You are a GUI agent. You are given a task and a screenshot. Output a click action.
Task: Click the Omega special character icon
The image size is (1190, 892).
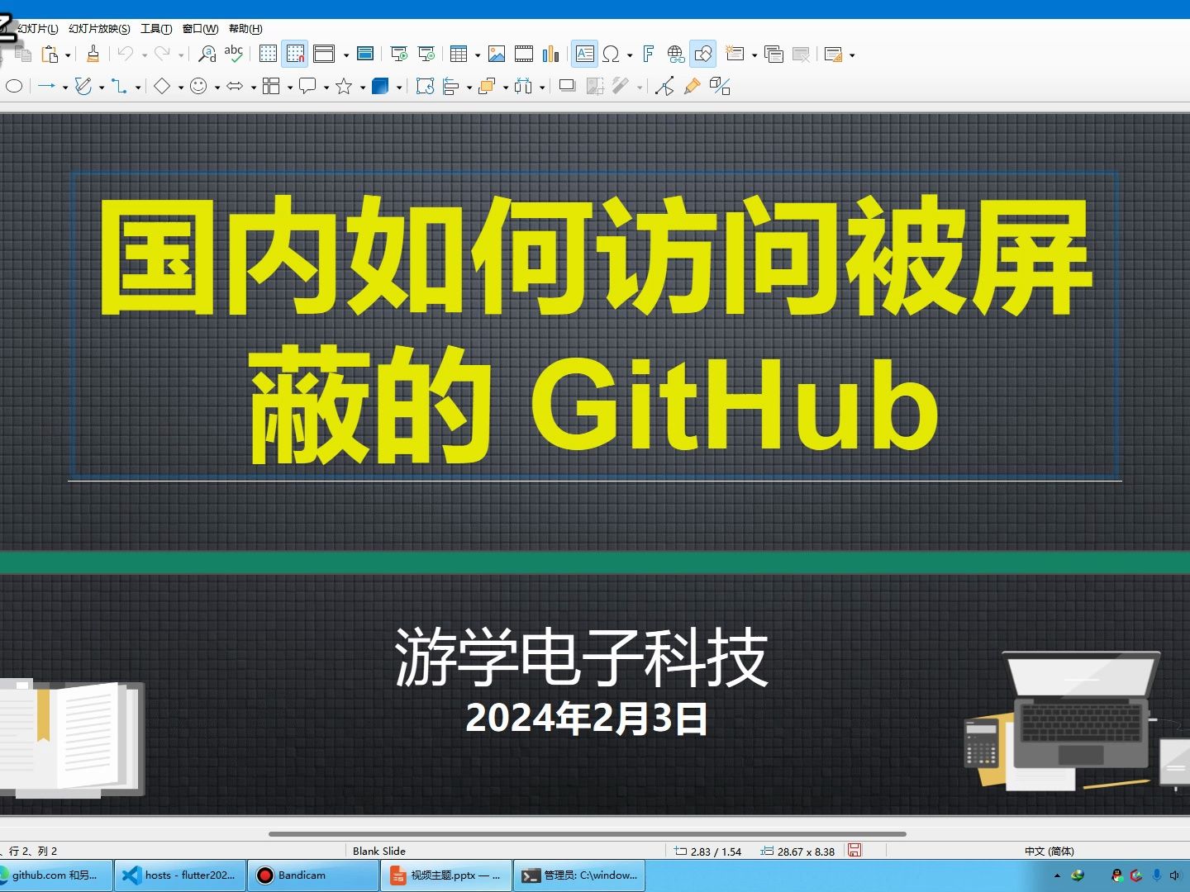(x=611, y=55)
